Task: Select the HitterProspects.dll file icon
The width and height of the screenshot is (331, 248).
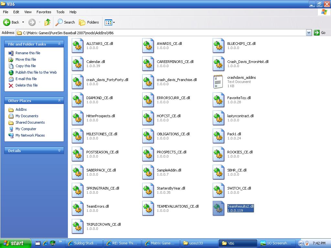Action: click(78, 118)
